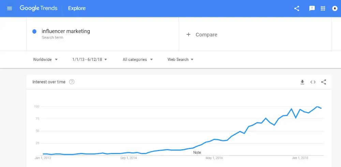Click the Note marker on the chart
This screenshot has width=341, height=167.
(197, 152)
